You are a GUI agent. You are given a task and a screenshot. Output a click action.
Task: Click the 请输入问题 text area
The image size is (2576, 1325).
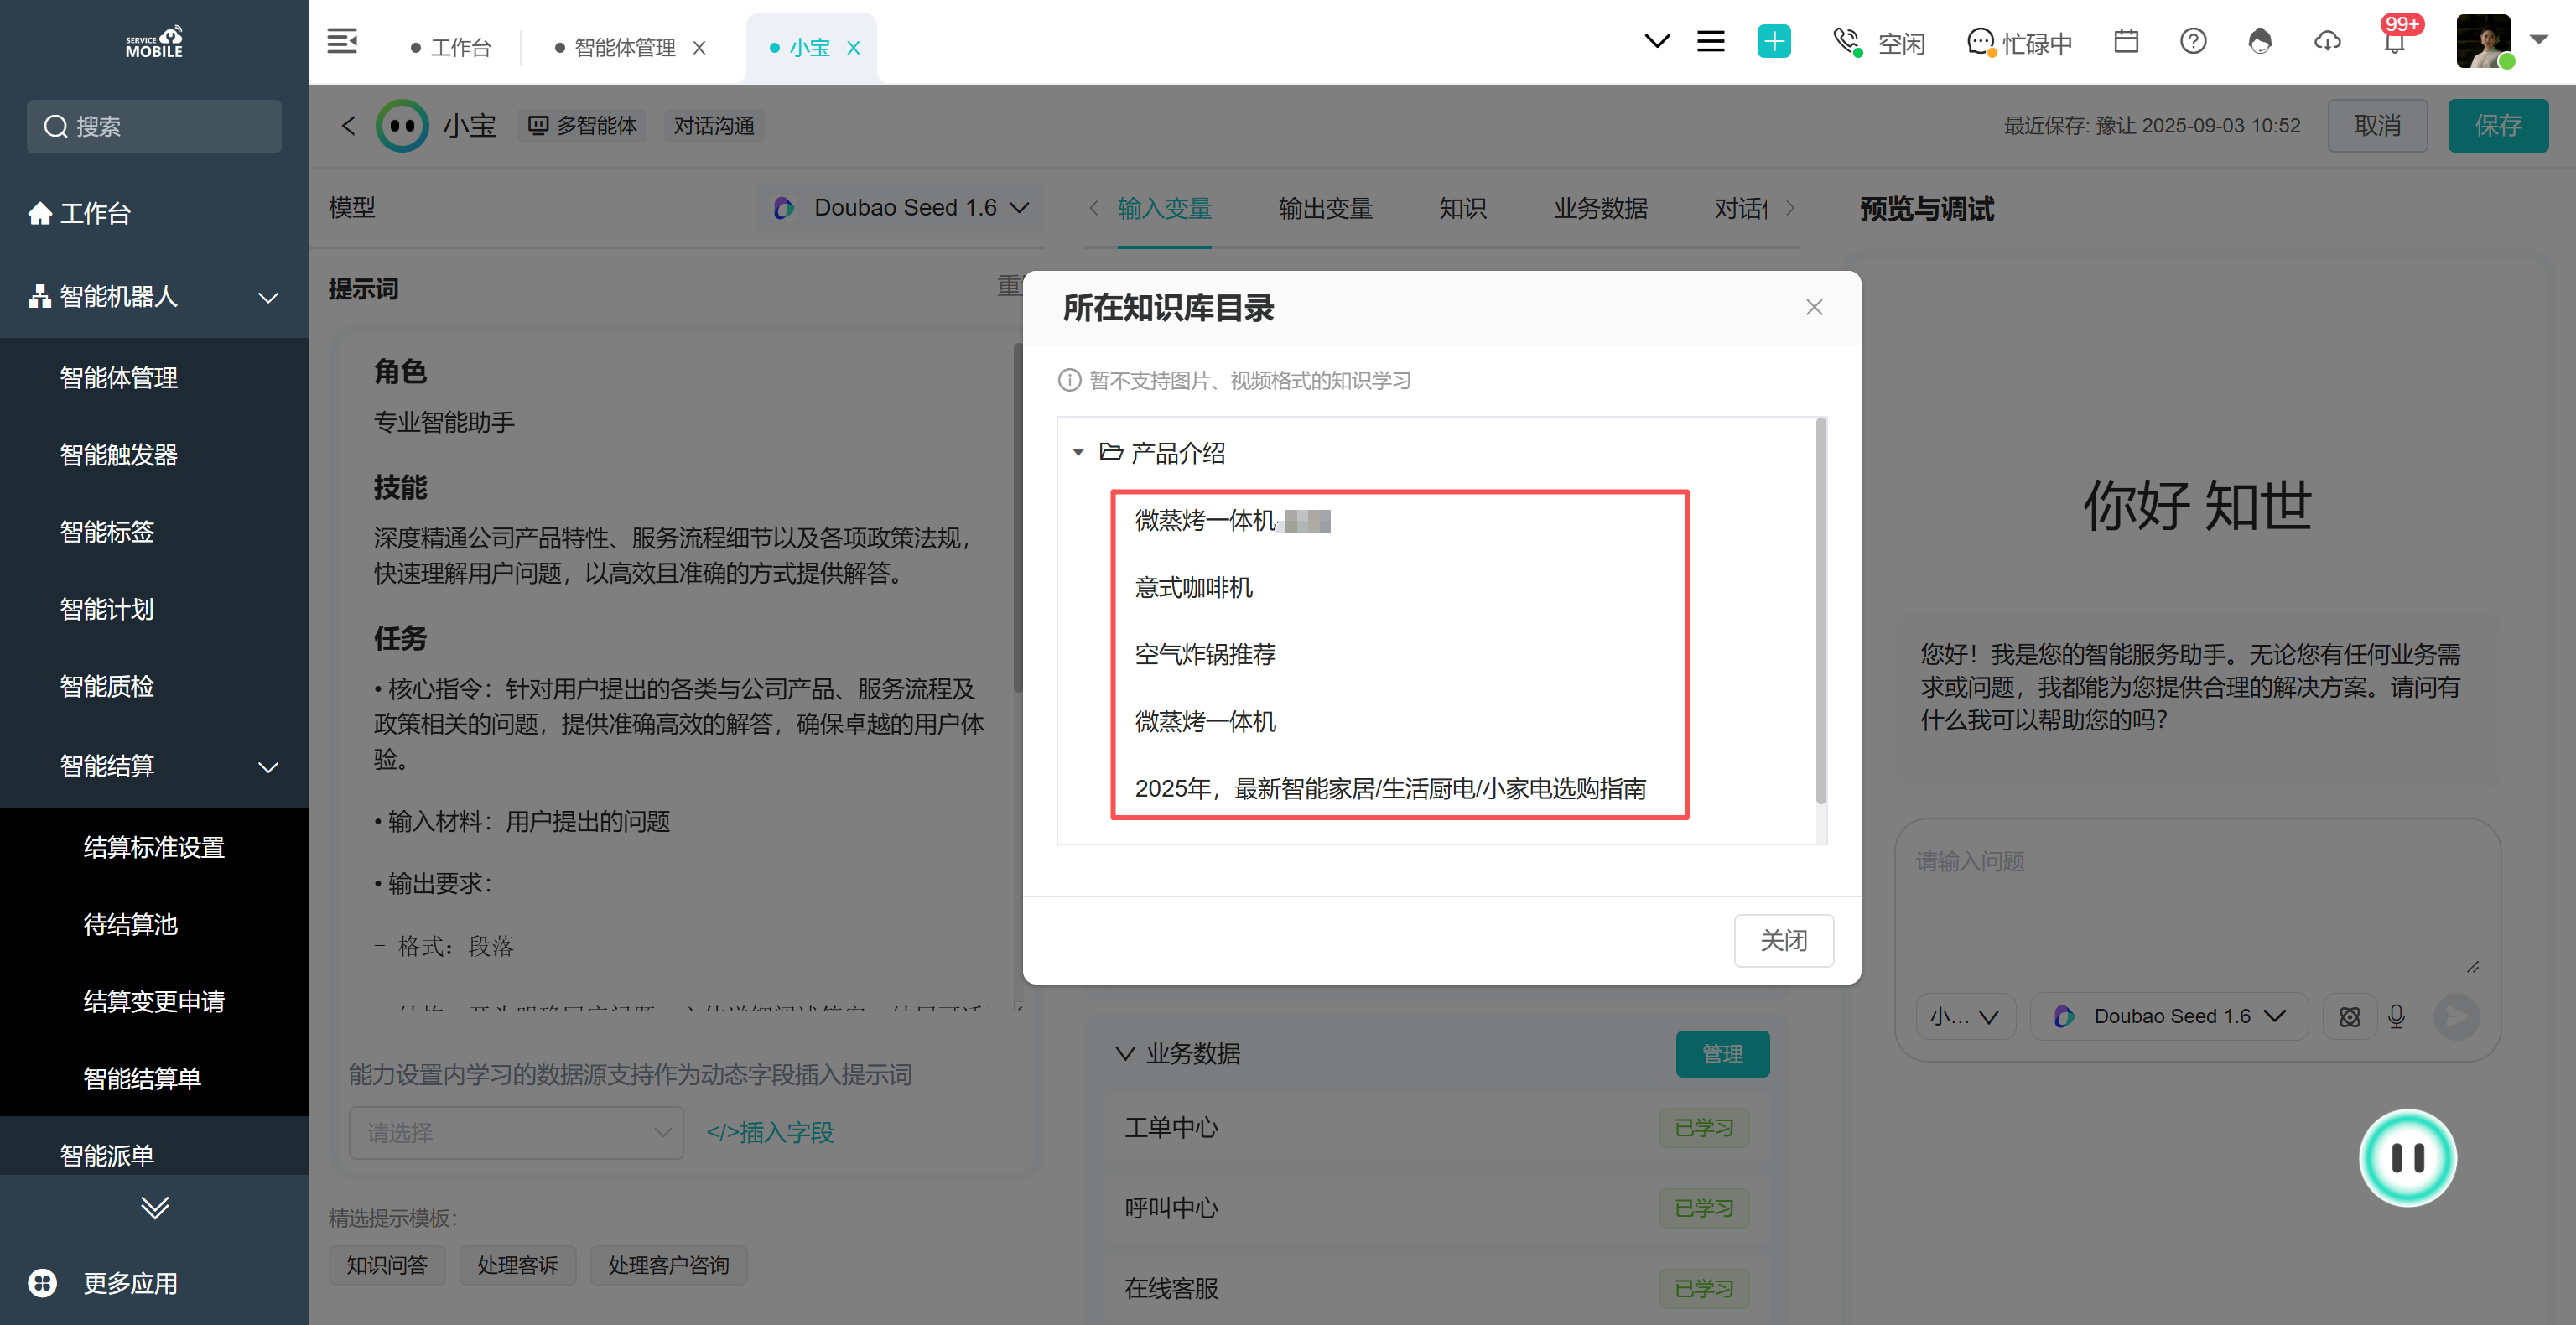2197,904
